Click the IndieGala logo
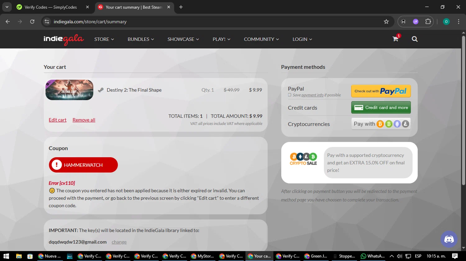Viewport: 466px width, 261px height. click(64, 39)
